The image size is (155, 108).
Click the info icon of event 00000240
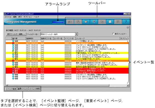click(x=13, y=55)
